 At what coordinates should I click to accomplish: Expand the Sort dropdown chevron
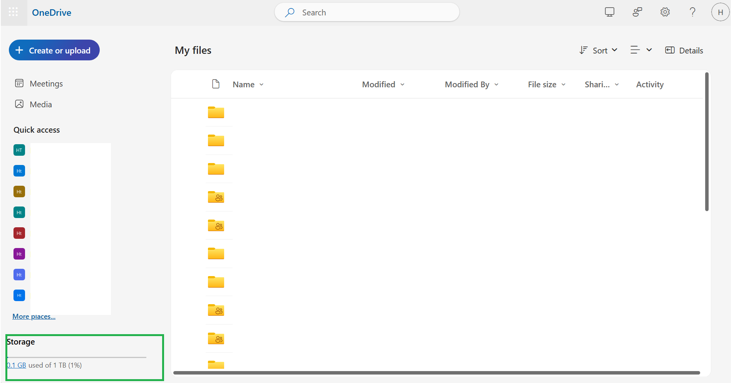tap(615, 50)
